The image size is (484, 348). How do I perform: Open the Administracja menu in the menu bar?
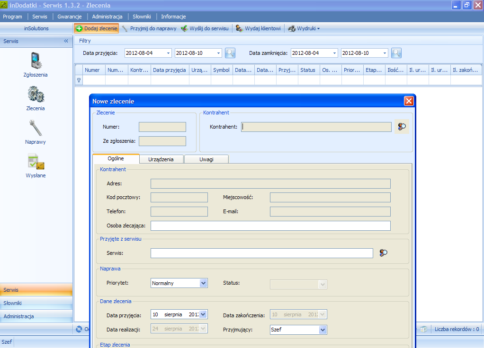tap(107, 17)
